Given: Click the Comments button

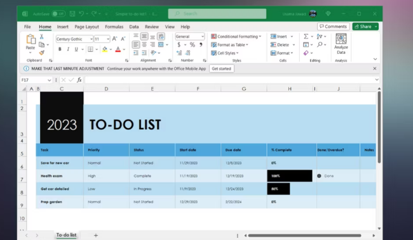Looking at the screenshot, I should 333,27.
